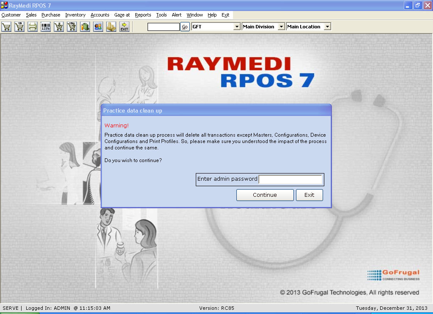Click the barcode 1234 toolbar icon
The height and width of the screenshot is (314, 433).
(46, 27)
